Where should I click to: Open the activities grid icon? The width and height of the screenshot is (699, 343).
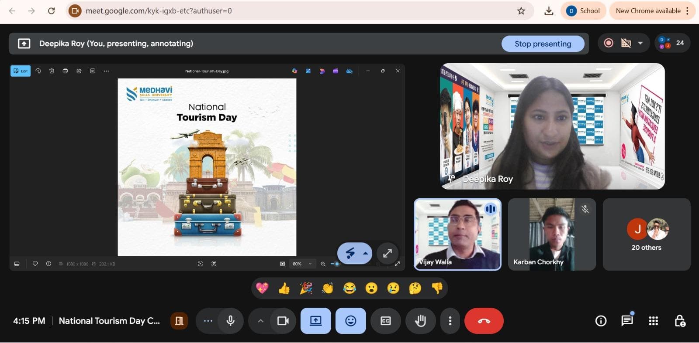tap(653, 321)
